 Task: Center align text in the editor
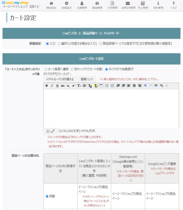pos(134,86)
